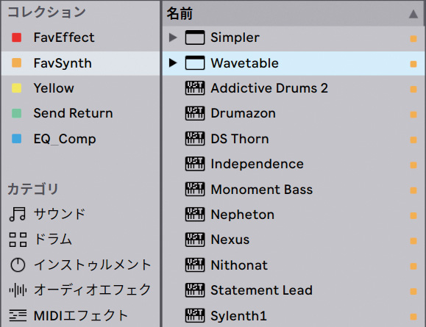Click orange tag on DS Thorn row
This screenshot has width=426, height=327.
(x=413, y=140)
